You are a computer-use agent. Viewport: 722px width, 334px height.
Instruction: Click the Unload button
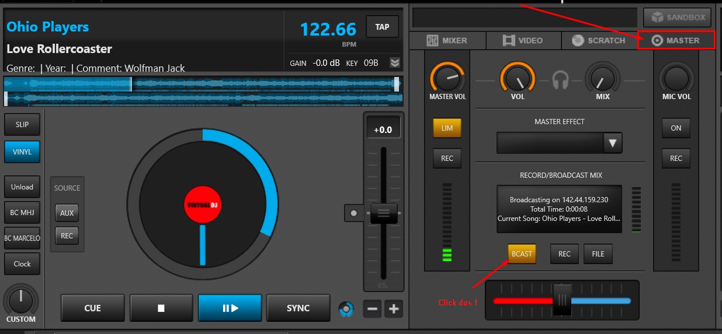coord(22,187)
